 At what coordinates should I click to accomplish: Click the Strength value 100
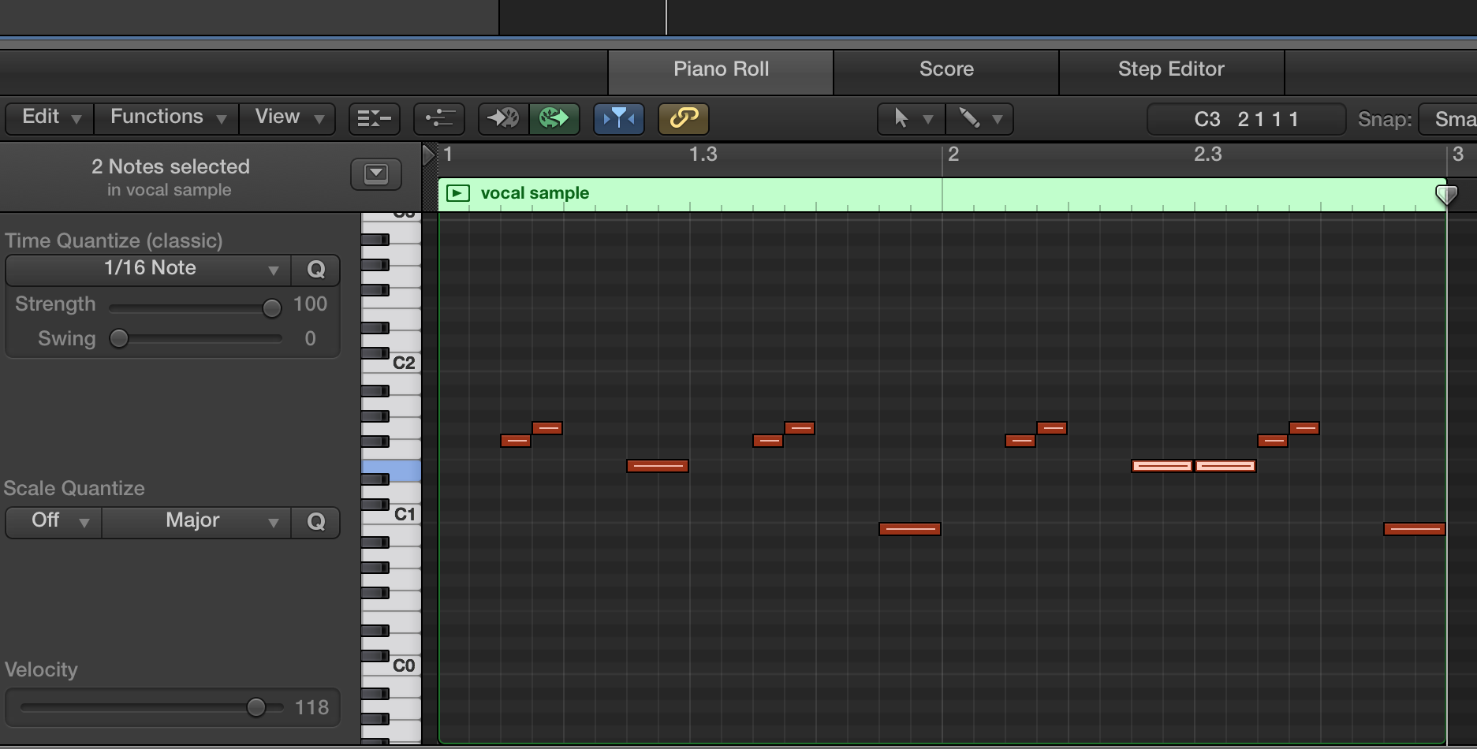[x=310, y=304]
